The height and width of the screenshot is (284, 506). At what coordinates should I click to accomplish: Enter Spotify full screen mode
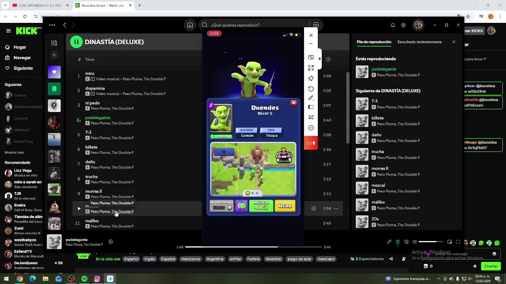[x=458, y=242]
